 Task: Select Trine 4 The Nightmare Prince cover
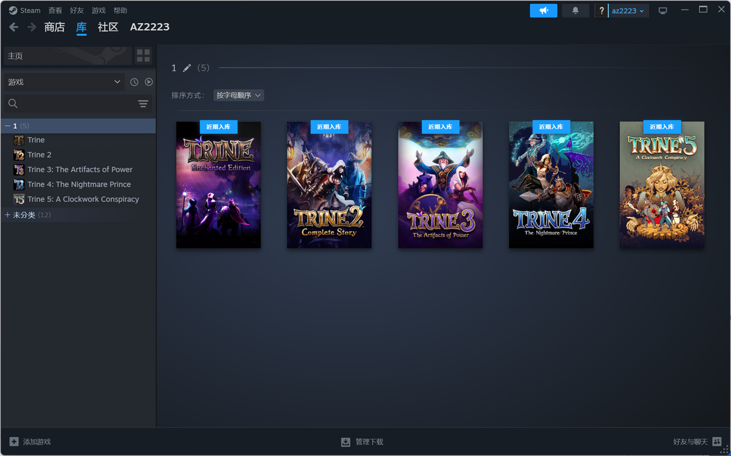(551, 185)
